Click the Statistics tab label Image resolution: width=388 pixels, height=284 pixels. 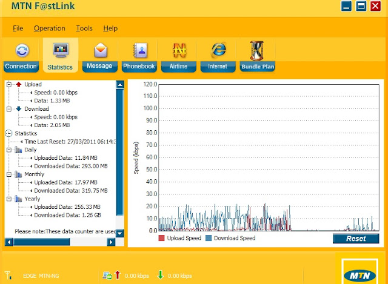[60, 67]
